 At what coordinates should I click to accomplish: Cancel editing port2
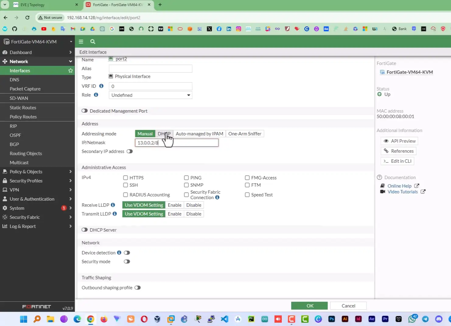tap(348, 306)
